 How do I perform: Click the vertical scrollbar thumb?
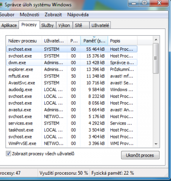[x=156, y=58]
